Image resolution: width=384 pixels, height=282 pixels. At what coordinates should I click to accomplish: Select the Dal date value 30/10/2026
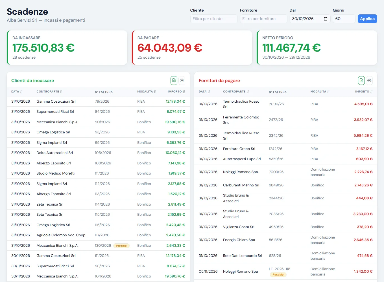click(303, 19)
